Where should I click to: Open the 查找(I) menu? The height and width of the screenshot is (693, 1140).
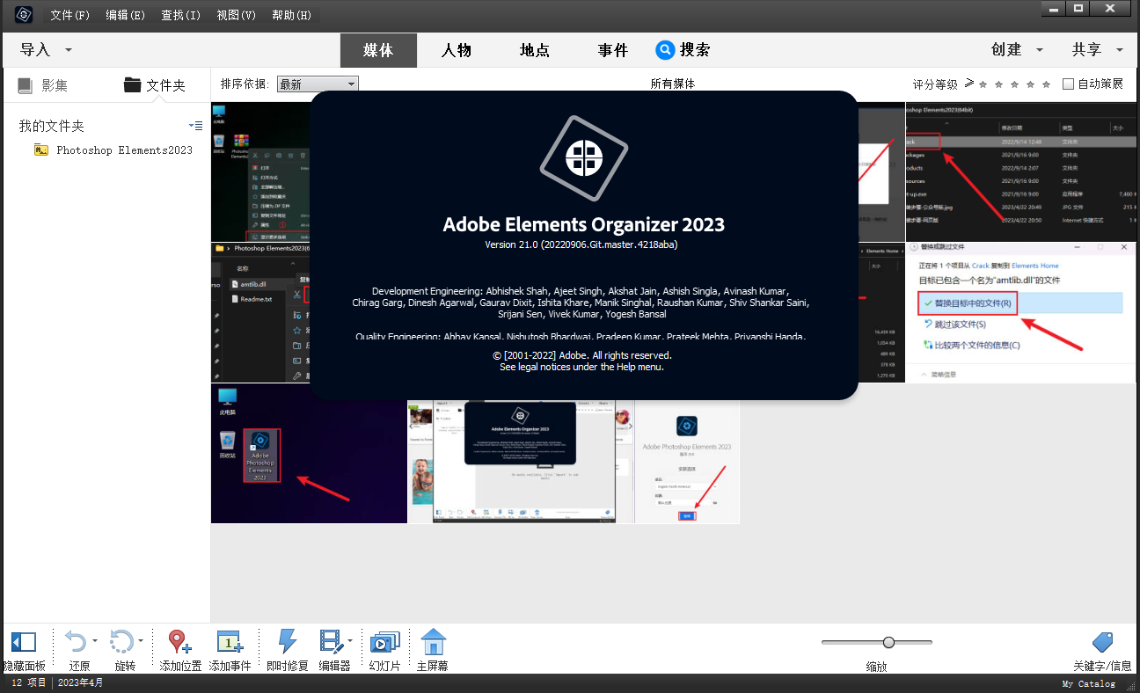(181, 15)
